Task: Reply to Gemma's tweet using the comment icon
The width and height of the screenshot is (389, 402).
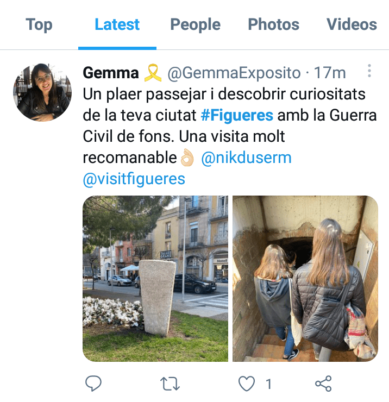Action: (x=93, y=384)
